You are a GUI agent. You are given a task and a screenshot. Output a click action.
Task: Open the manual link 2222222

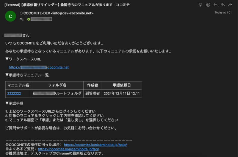tap(14, 94)
